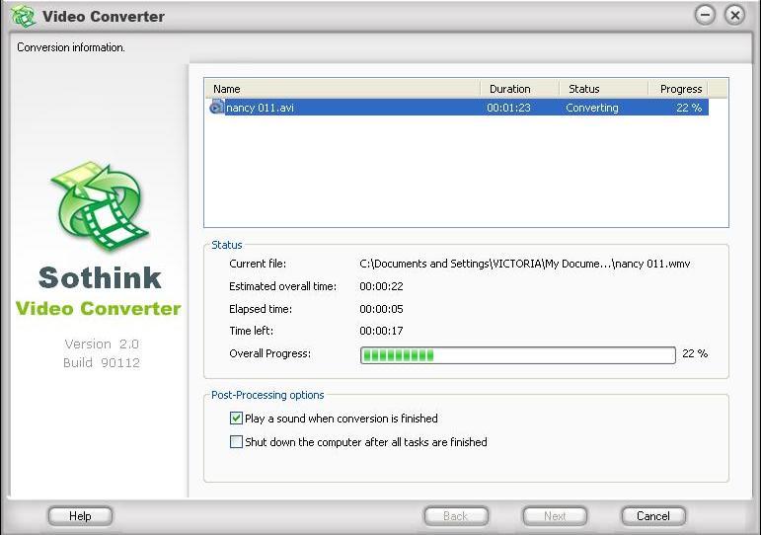Click the Current file label
The height and width of the screenshot is (535, 761).
258,264
